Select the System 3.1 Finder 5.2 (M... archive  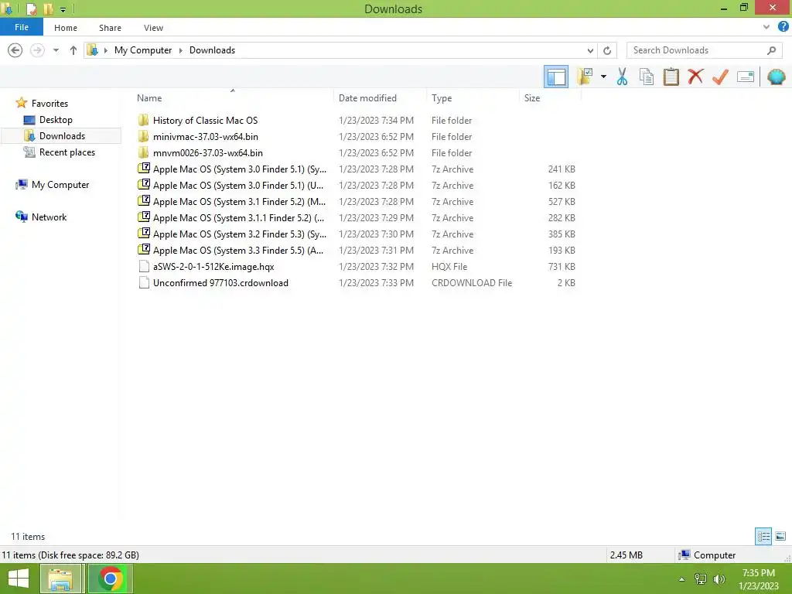(240, 201)
